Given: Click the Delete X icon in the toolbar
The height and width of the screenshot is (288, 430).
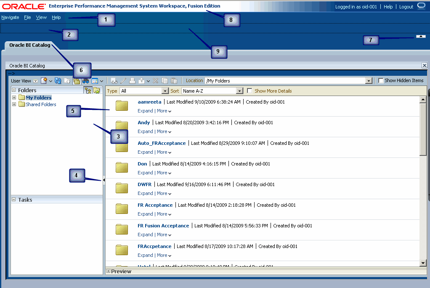Looking at the screenshot, I should pos(156,81).
